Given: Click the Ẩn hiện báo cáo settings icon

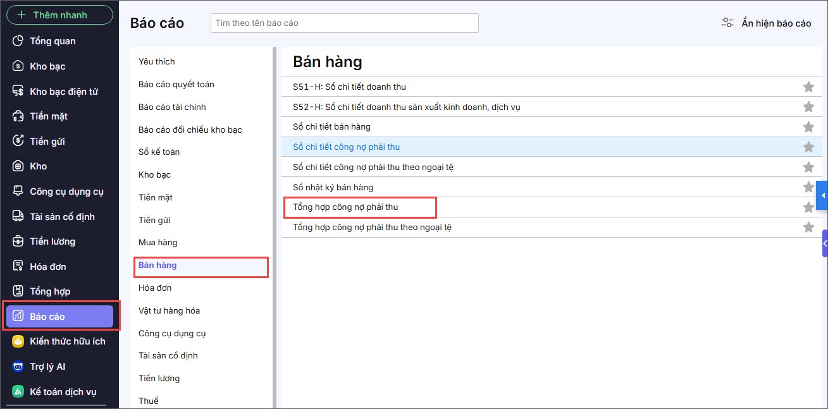Looking at the screenshot, I should point(727,23).
